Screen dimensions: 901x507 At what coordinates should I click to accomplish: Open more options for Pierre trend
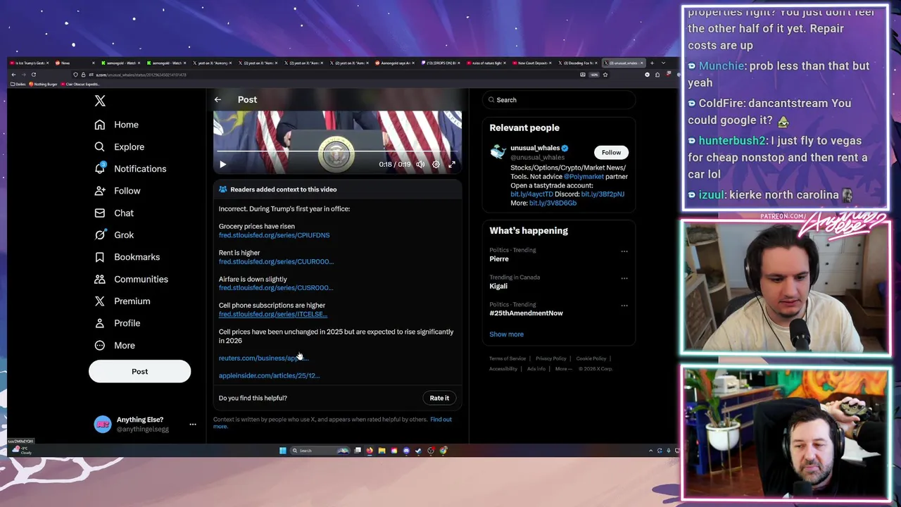624,251
